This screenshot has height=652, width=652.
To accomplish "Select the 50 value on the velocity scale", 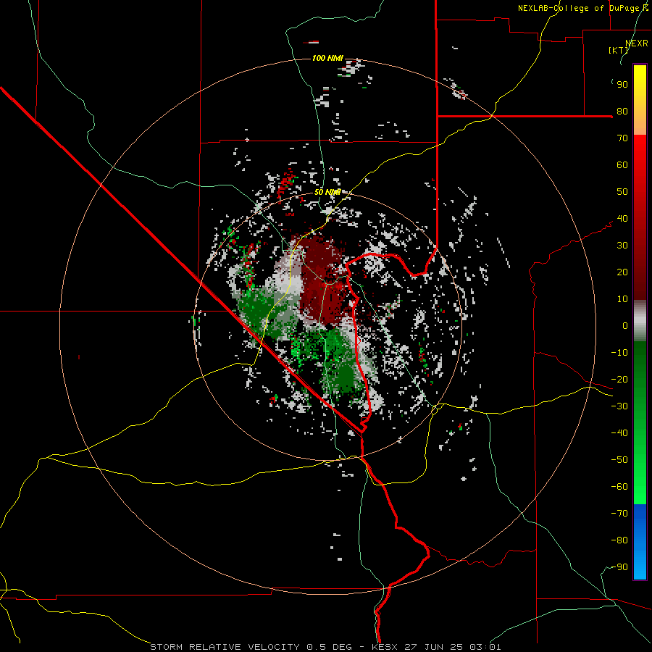I will [x=622, y=192].
